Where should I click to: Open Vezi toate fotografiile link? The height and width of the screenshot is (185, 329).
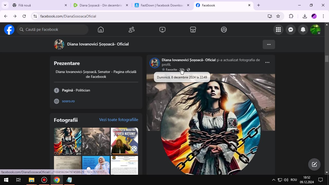(119, 120)
